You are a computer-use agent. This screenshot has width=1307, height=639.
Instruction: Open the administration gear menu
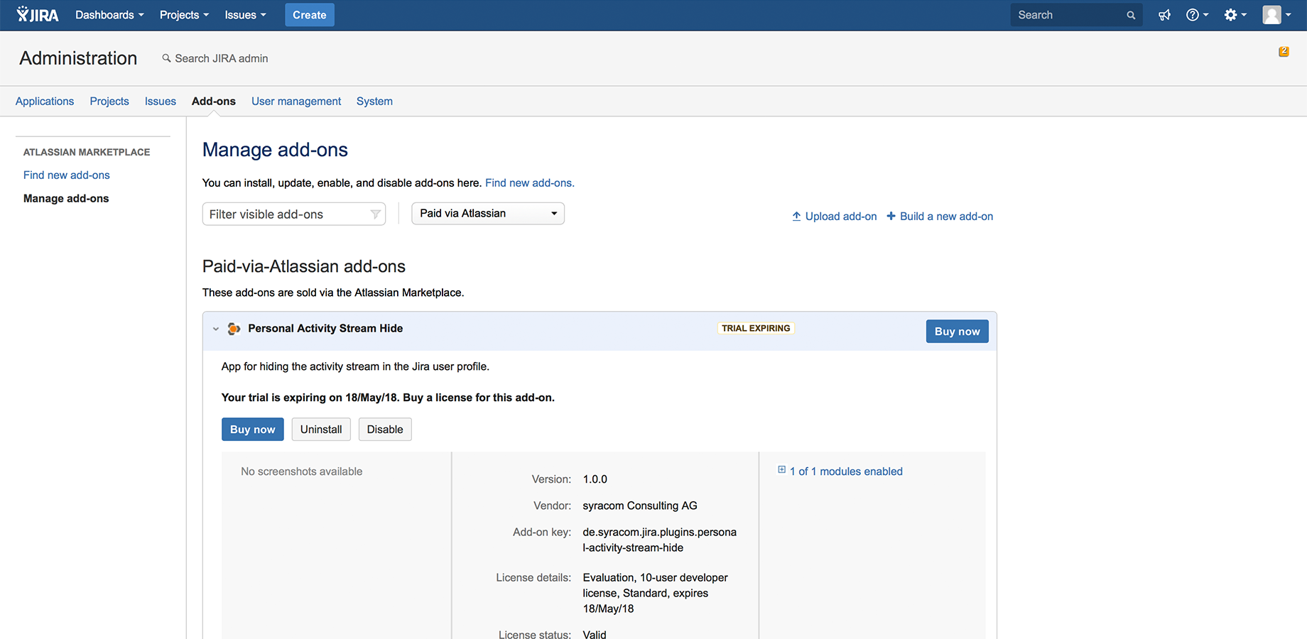[x=1235, y=15]
